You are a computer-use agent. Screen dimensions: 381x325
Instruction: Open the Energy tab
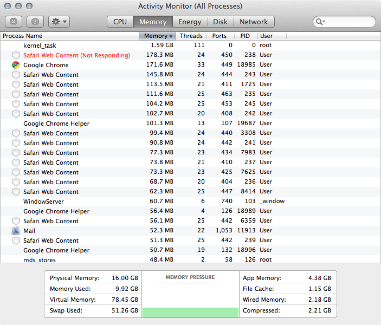tap(190, 22)
